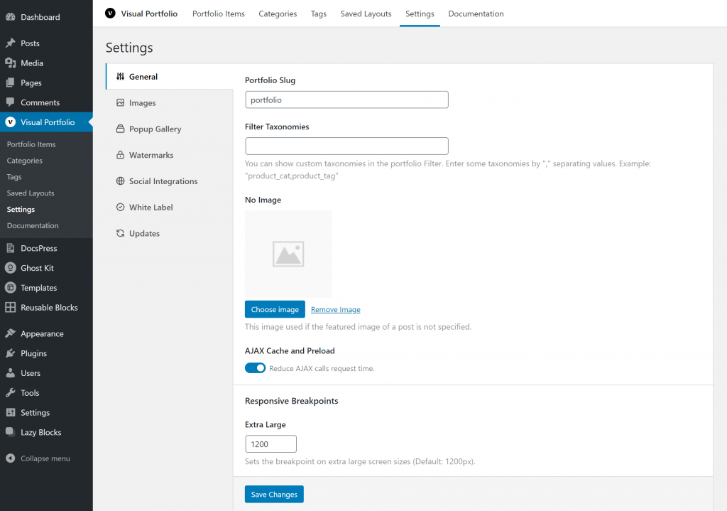Click the General sliders icon

pos(120,77)
